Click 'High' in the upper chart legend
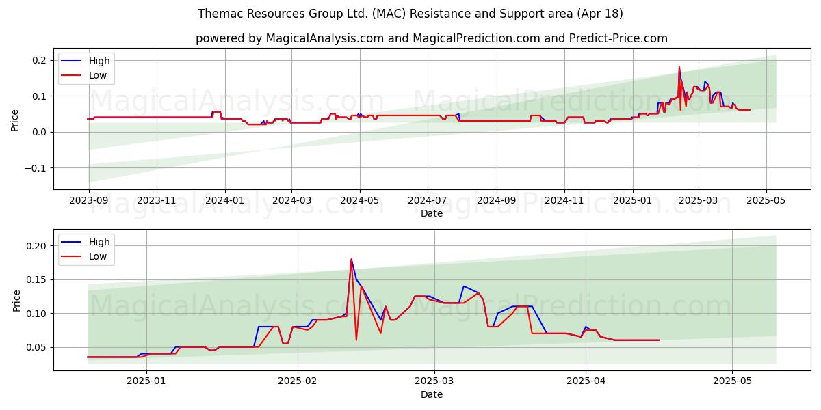 [x=99, y=61]
